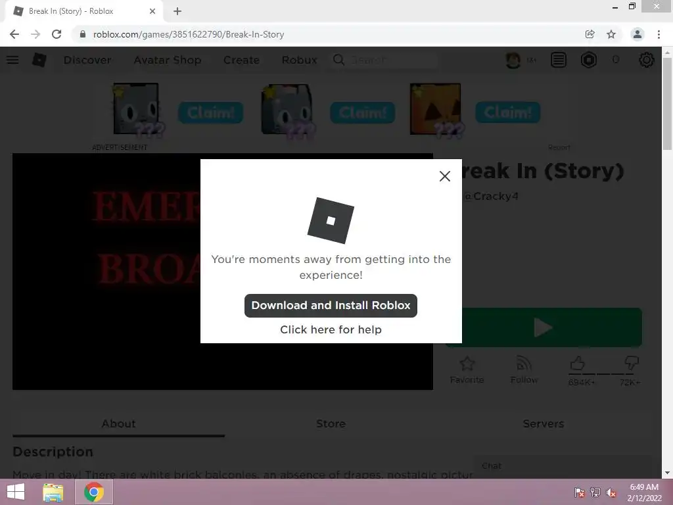
Task: Open the Chat panel
Action: coord(563,466)
